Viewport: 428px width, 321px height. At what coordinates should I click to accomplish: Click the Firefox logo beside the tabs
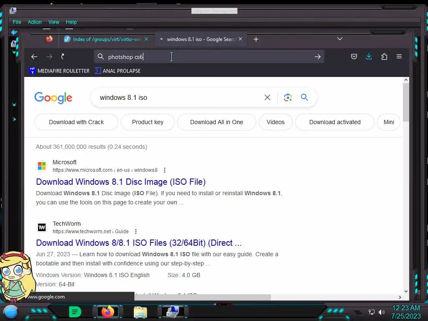point(49,39)
